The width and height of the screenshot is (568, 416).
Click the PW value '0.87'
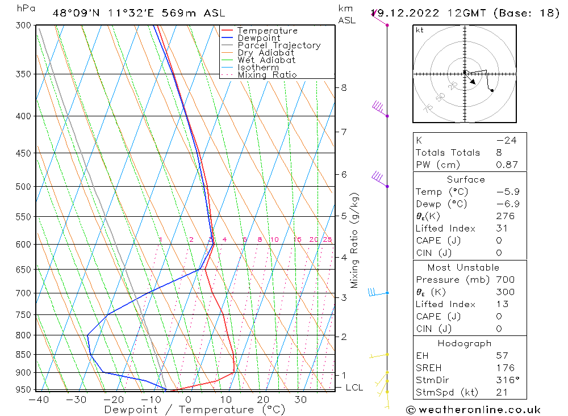[x=507, y=165]
